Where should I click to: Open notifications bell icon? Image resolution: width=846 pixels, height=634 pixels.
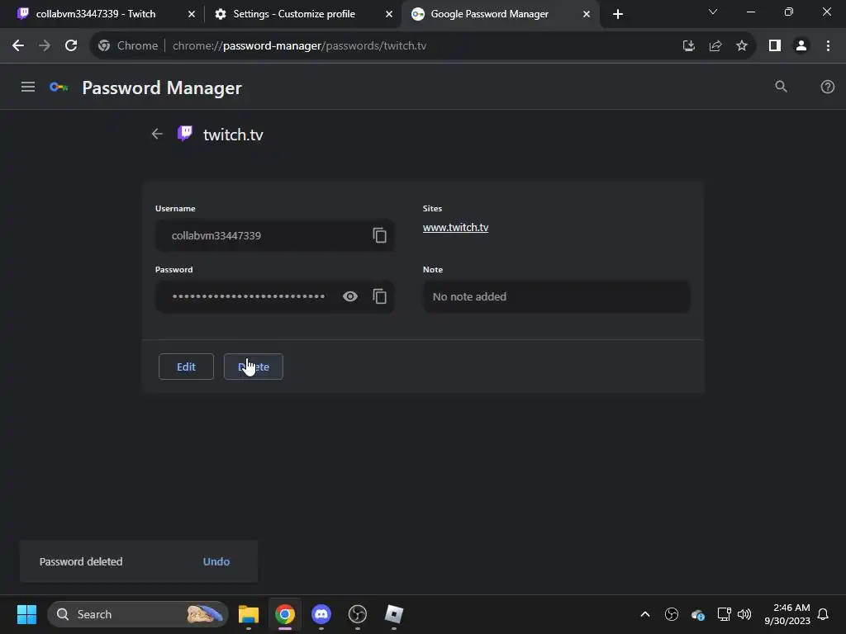(823, 614)
